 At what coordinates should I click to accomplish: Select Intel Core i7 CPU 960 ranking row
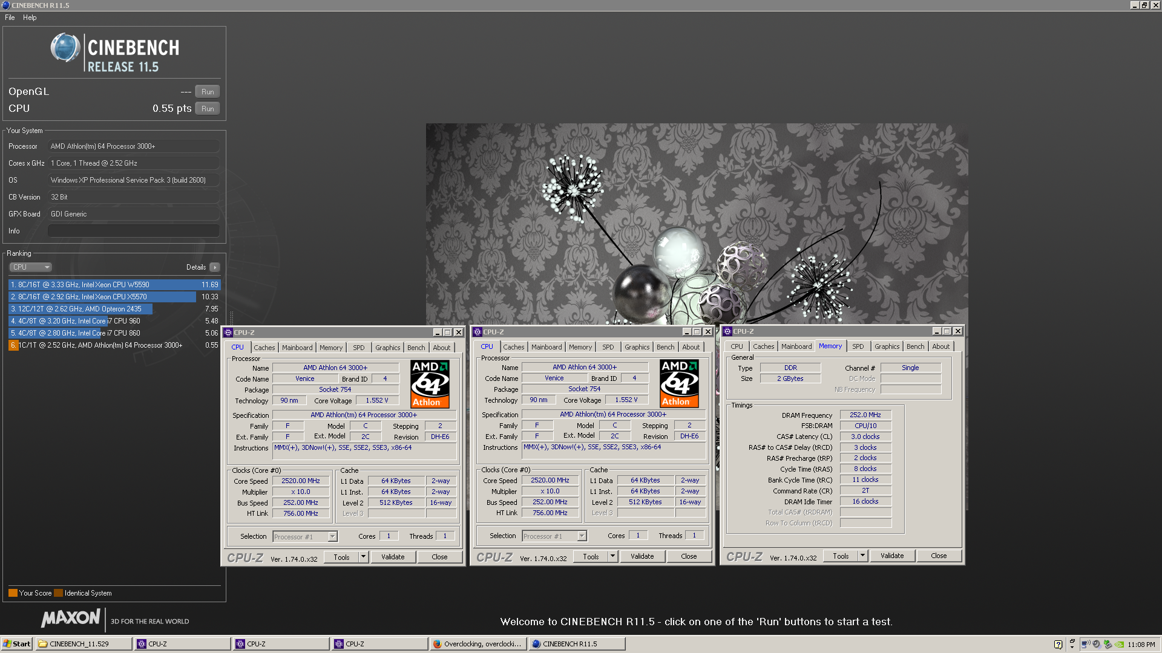(114, 321)
